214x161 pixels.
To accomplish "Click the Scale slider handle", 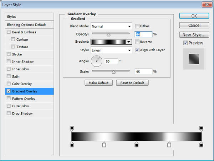I will coord(113,72).
